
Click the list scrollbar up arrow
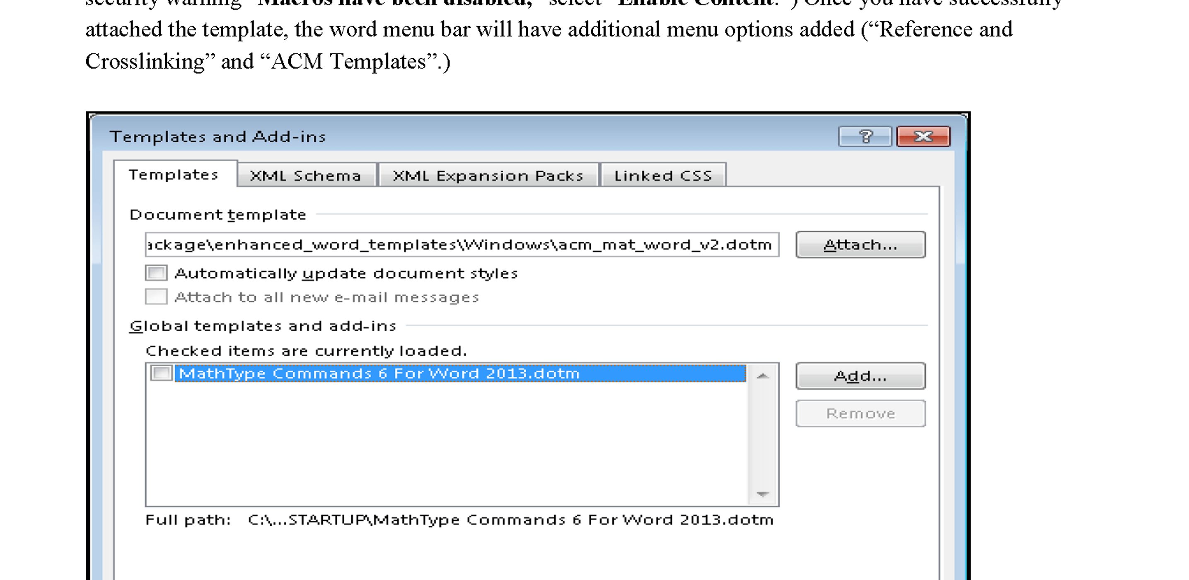763,376
